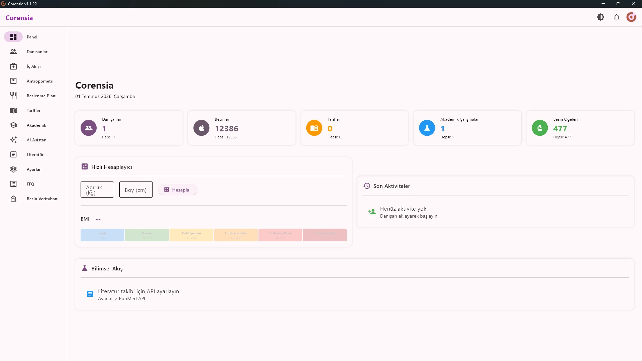Click the Hesapla button
Screen dimensions: 642x361
[178, 190]
